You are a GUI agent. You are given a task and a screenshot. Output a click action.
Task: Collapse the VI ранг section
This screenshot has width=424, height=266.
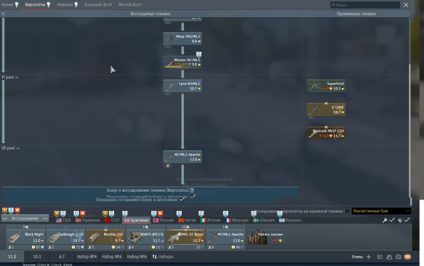17,78
